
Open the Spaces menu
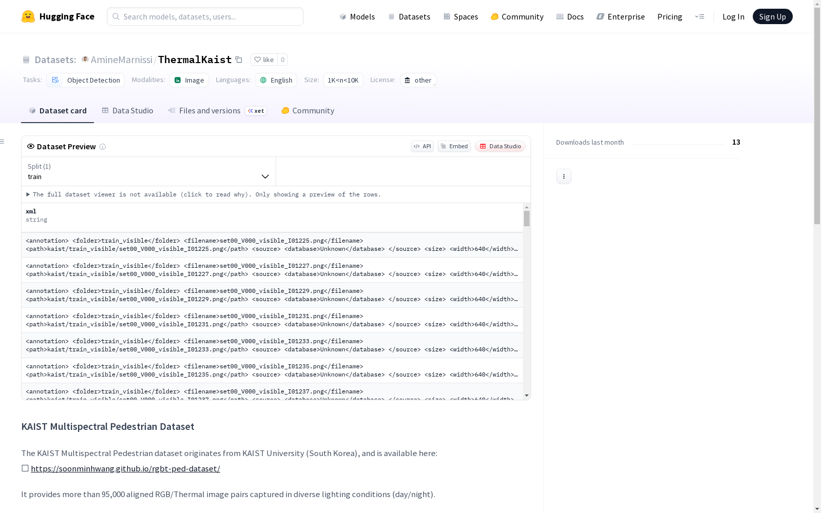461,16
